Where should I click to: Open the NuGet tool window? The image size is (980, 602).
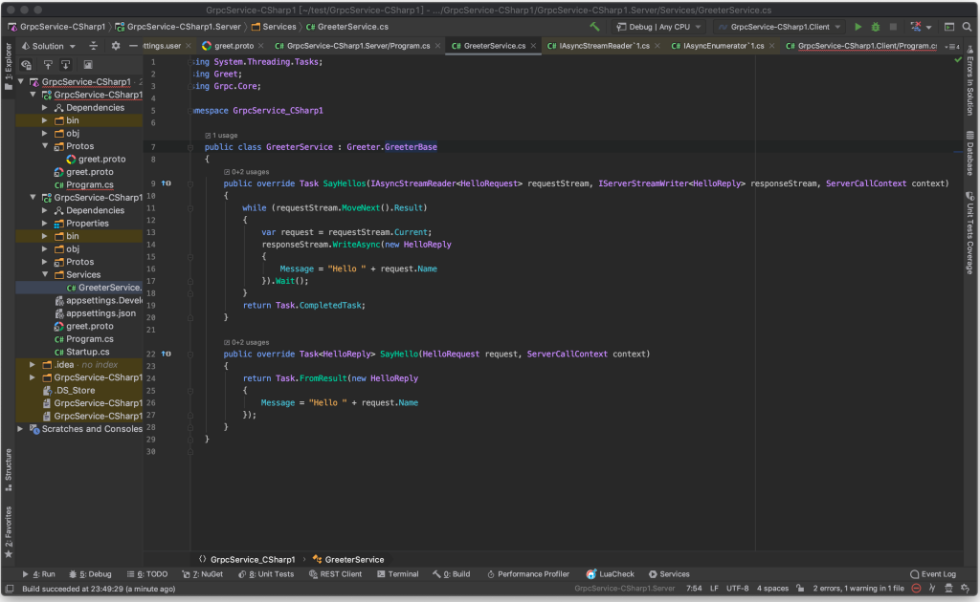click(203, 574)
